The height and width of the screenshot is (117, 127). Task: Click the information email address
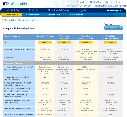coord(110,6)
